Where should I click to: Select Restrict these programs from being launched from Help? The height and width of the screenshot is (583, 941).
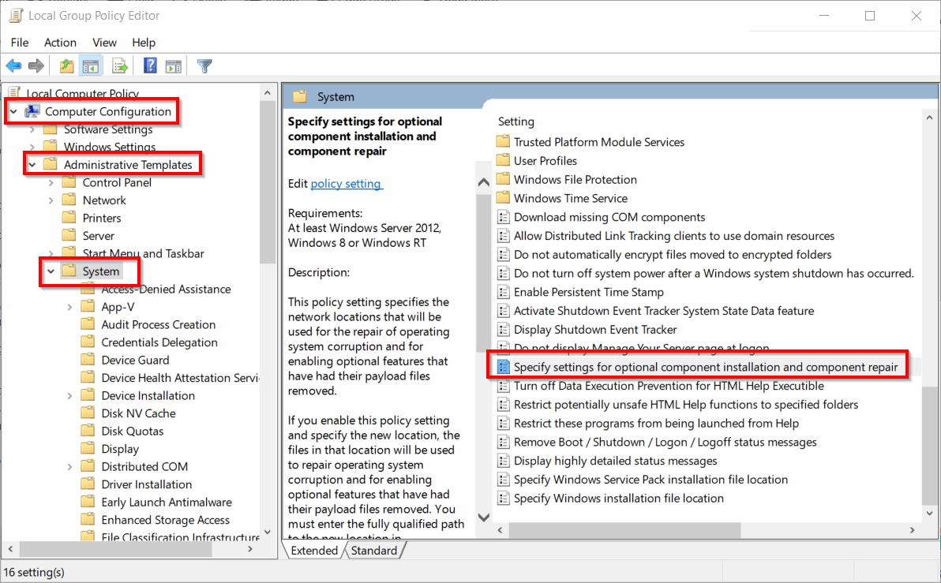click(x=656, y=424)
